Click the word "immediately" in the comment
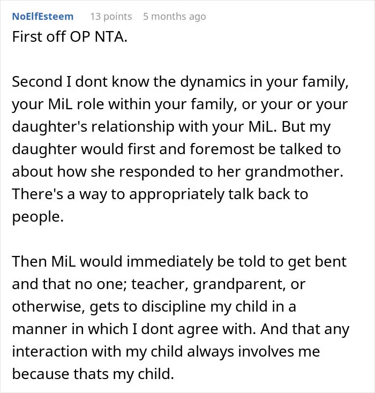This screenshot has height=393, width=375. coord(170,262)
